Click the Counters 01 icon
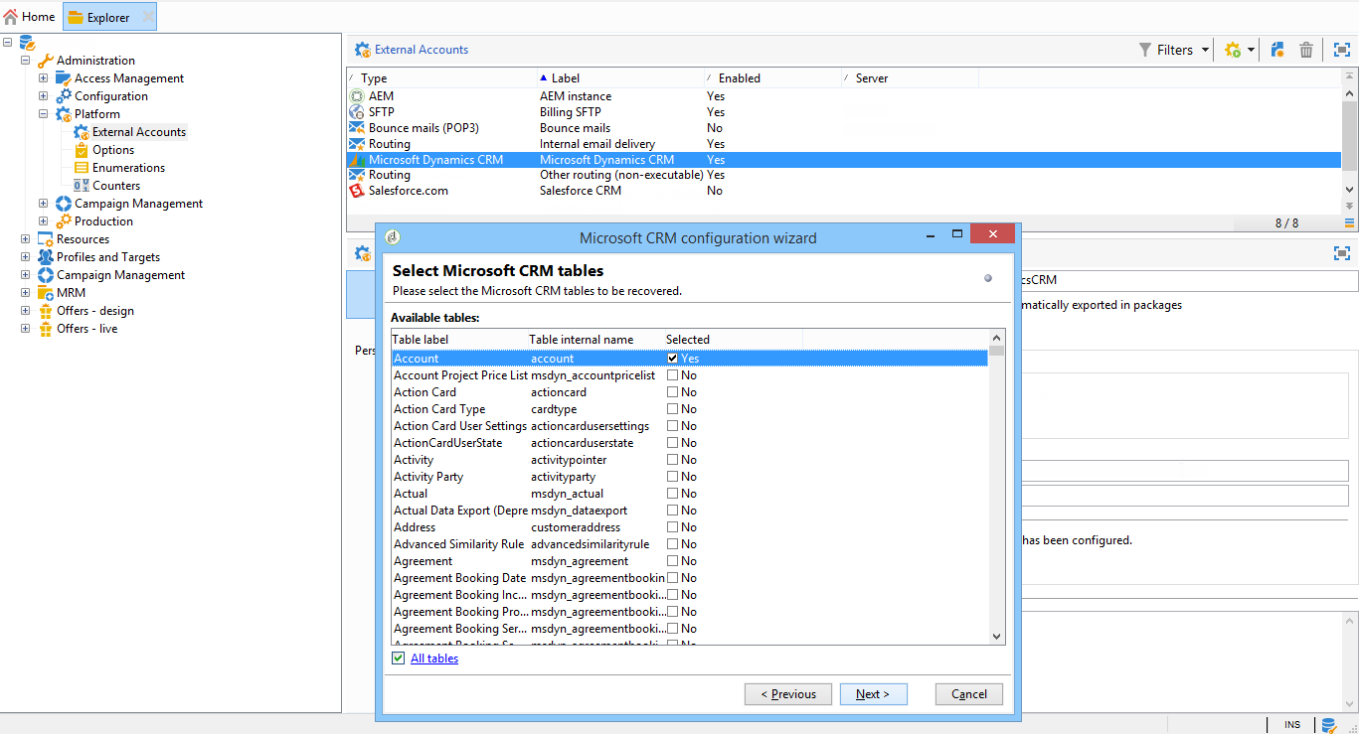1359x734 pixels. click(82, 186)
